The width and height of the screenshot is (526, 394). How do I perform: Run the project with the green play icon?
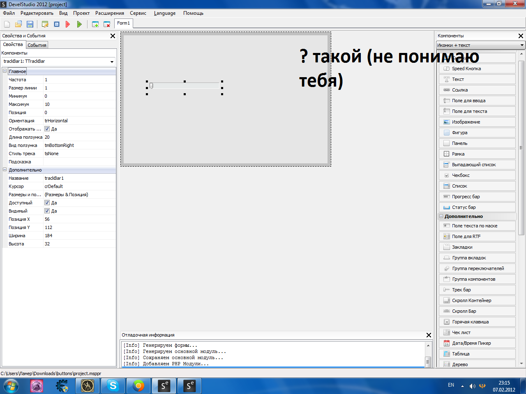[79, 24]
